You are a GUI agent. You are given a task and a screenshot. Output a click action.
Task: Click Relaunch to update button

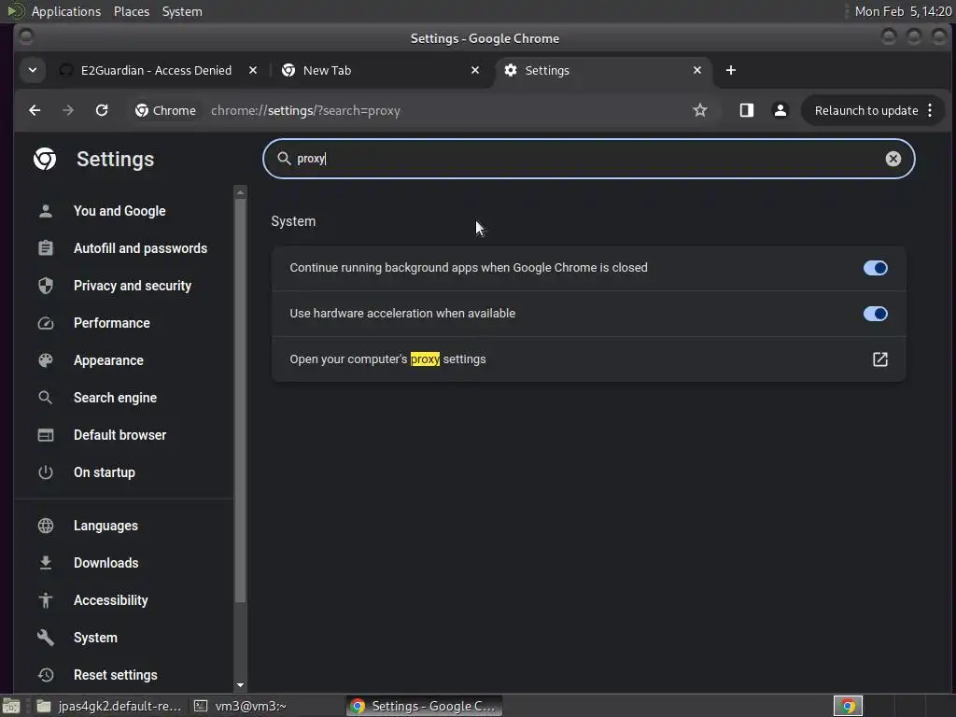(x=865, y=110)
